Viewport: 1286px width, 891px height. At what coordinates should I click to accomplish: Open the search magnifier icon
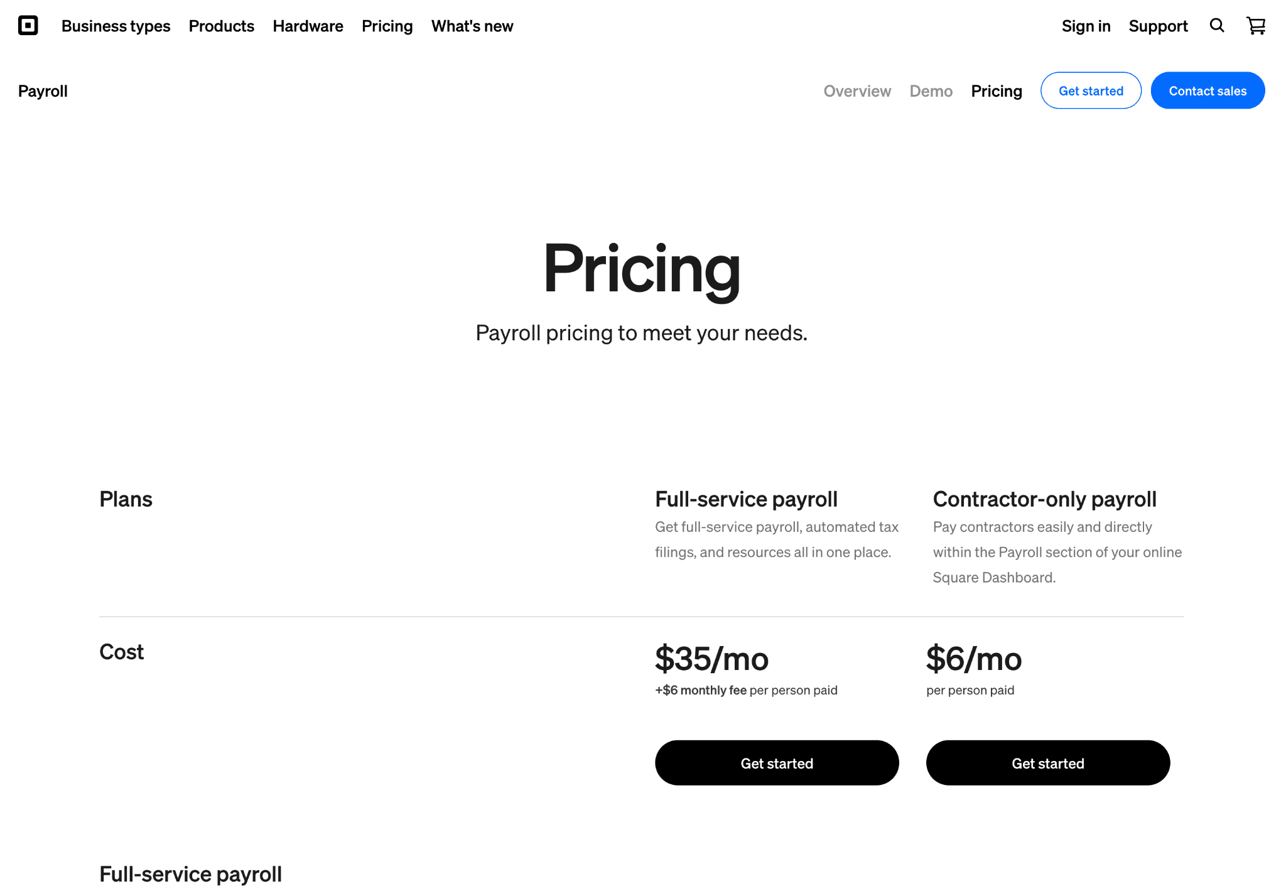(1217, 26)
